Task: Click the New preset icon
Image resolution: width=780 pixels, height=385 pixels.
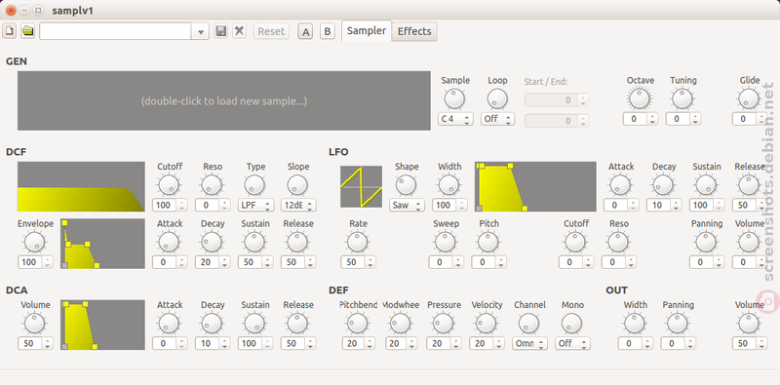Action: tap(10, 31)
